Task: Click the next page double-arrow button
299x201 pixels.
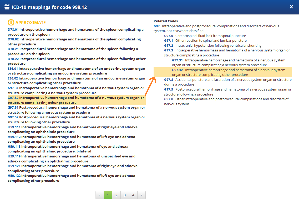Action: tap(141, 195)
